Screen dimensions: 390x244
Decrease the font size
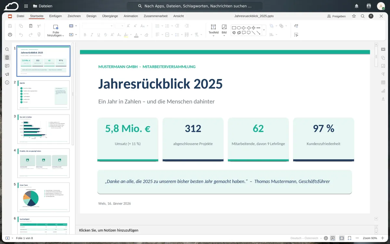pyautogui.click(x=135, y=26)
